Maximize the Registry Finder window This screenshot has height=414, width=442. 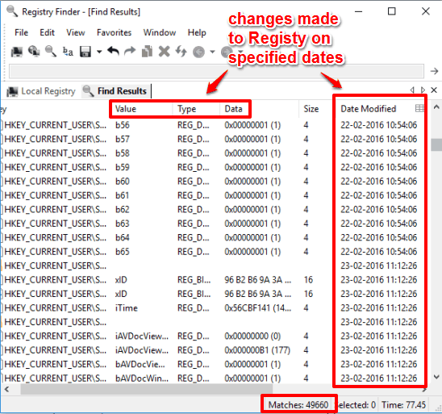(392, 11)
